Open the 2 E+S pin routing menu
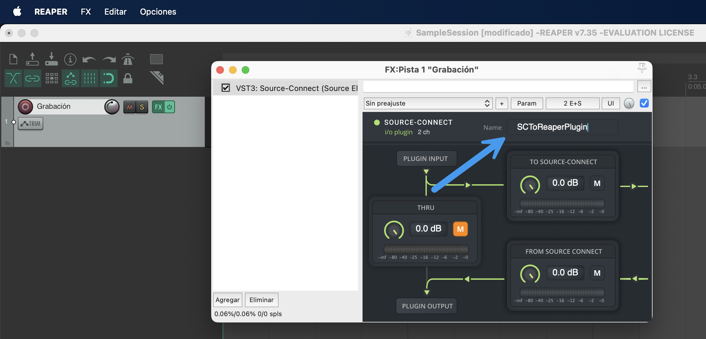 click(x=572, y=103)
